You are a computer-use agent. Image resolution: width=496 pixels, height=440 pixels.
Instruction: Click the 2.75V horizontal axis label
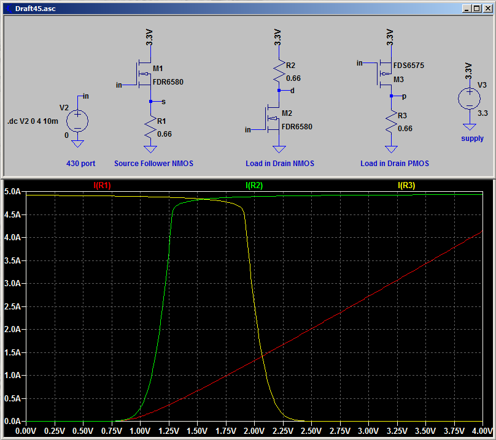(x=340, y=431)
